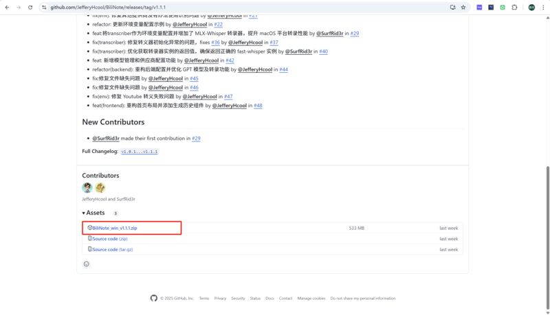This screenshot has width=550, height=315.
Task: Open Docs footer link
Action: coord(269,299)
